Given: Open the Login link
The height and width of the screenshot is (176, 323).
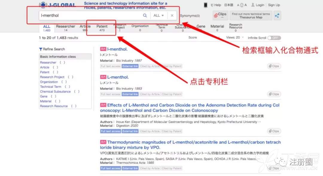Looking at the screenshot, I should pos(258,5).
